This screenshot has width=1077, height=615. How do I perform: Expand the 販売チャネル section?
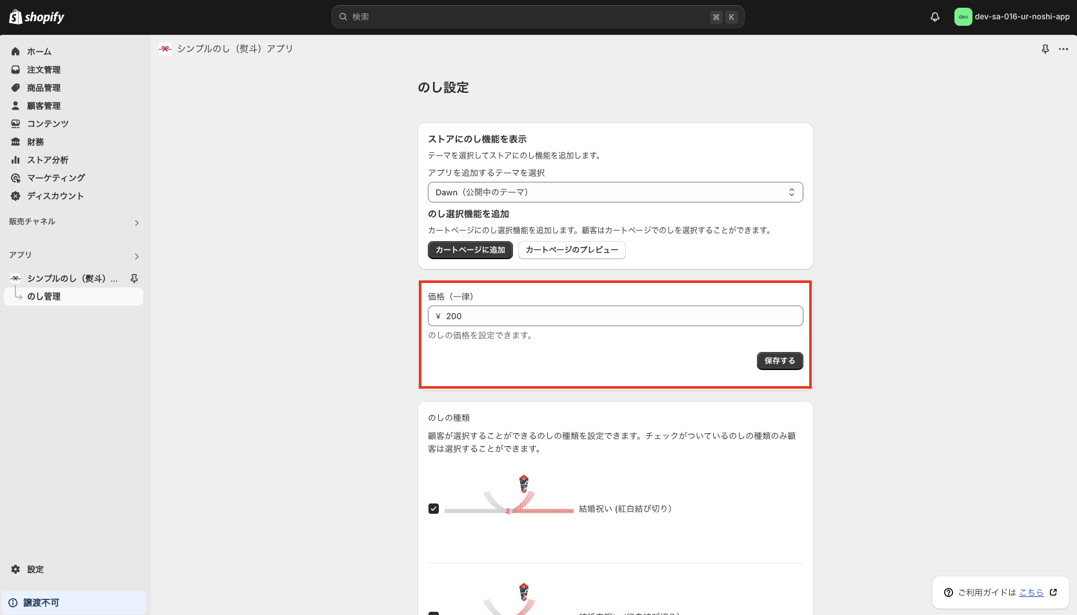coord(136,222)
